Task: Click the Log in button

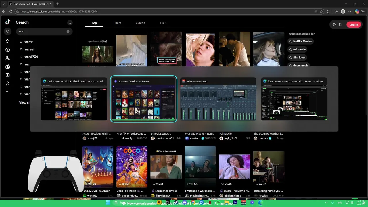Action: (x=354, y=25)
